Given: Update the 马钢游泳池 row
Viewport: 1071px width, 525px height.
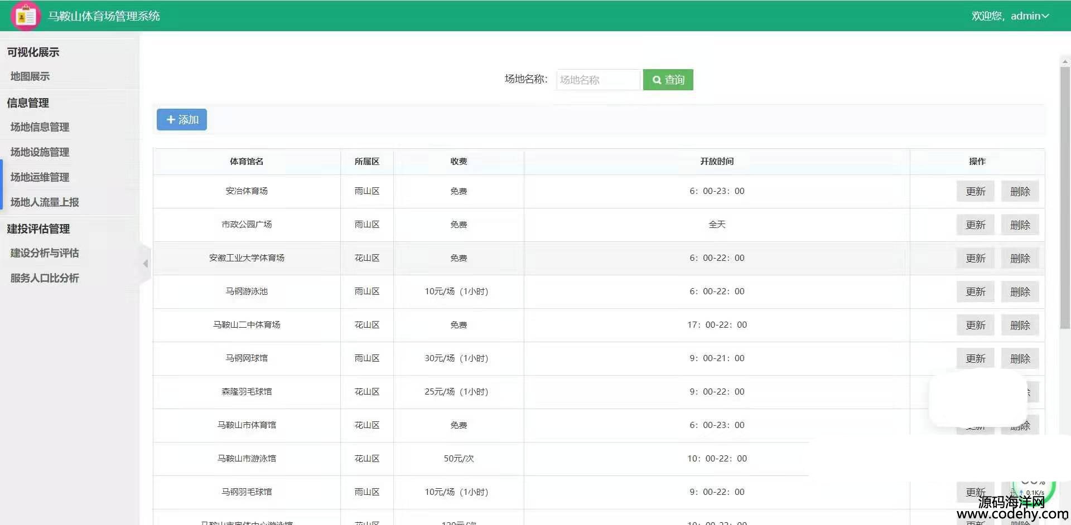Looking at the screenshot, I should tap(976, 292).
